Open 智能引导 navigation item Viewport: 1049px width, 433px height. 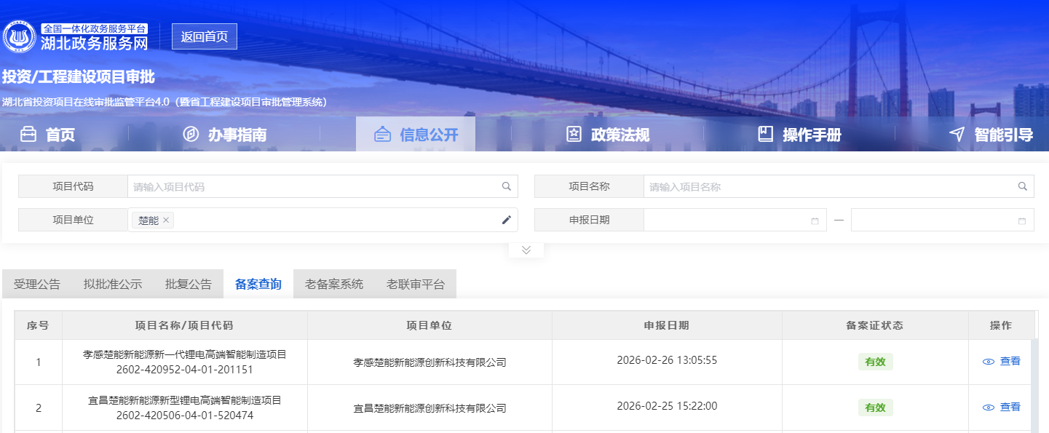991,135
